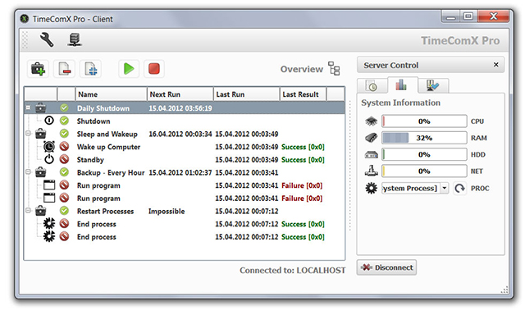Collapse the Sleep and Wakeup group
The width and height of the screenshot is (525, 315).
(29, 134)
